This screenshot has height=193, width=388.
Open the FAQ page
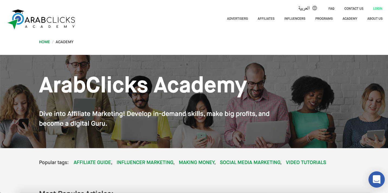pos(331,9)
